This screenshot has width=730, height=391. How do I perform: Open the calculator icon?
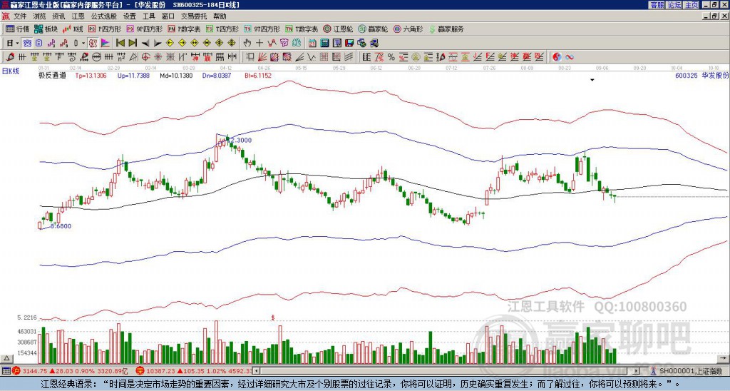click(324, 43)
